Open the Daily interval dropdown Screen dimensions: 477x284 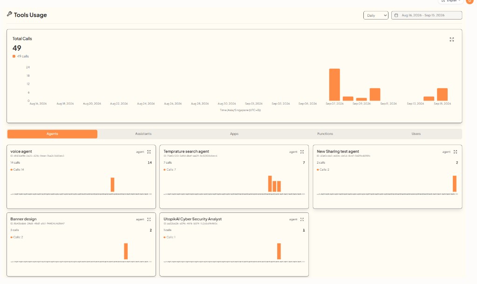click(376, 15)
